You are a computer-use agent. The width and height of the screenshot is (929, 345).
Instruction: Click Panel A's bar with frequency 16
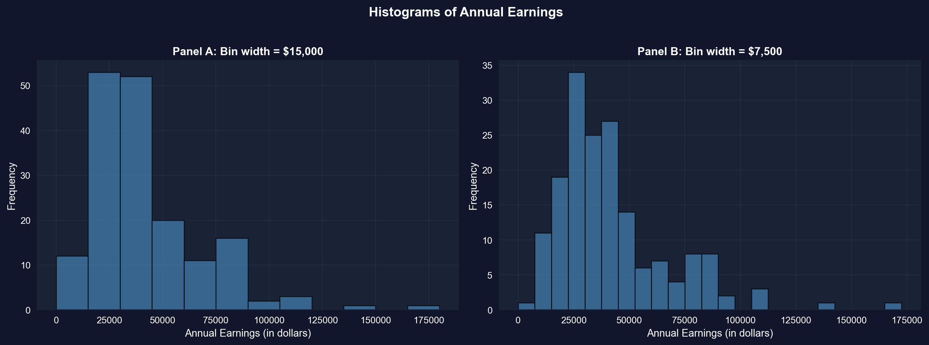click(232, 274)
